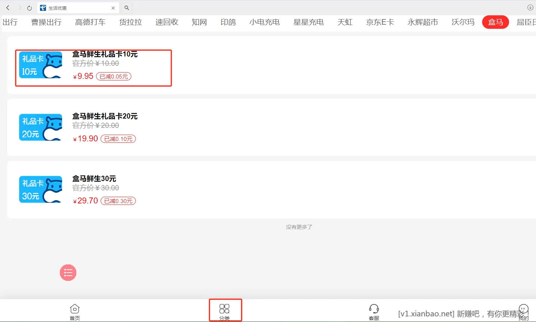
Task: Click the 已减0.10元 discount badge
Action: [x=118, y=139]
